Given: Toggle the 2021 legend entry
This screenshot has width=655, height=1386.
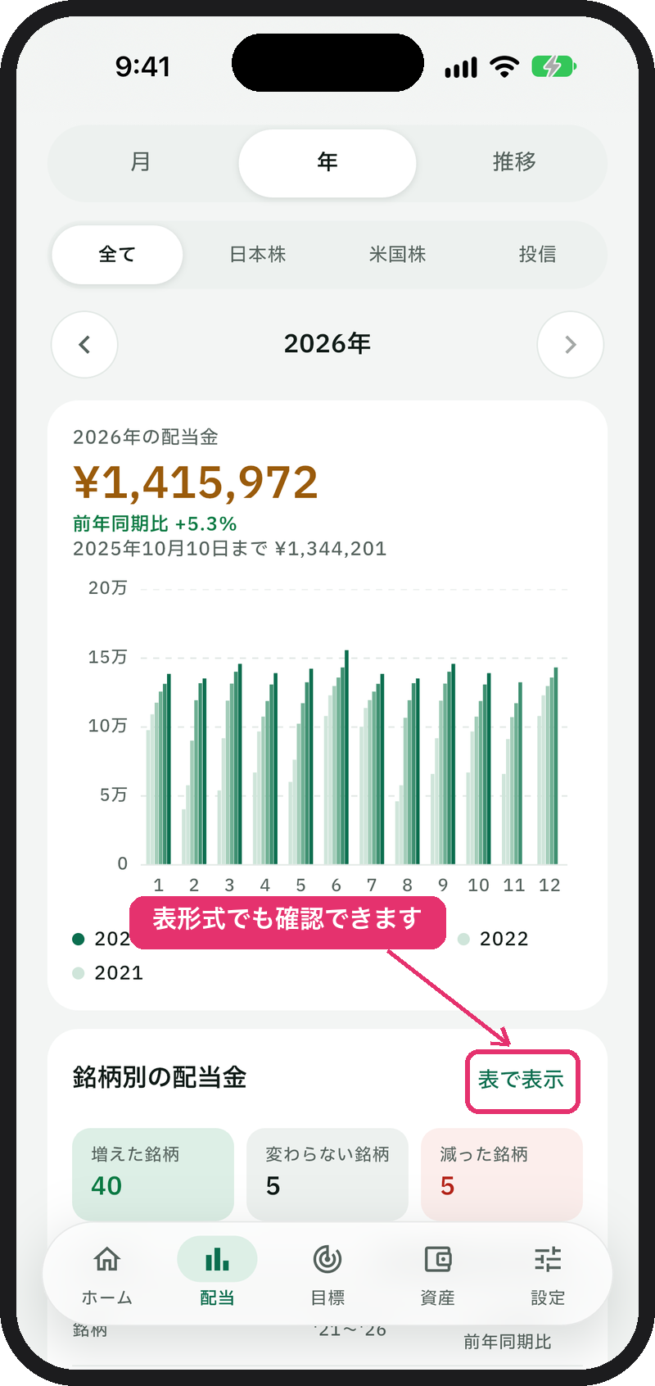Looking at the screenshot, I should tap(108, 973).
